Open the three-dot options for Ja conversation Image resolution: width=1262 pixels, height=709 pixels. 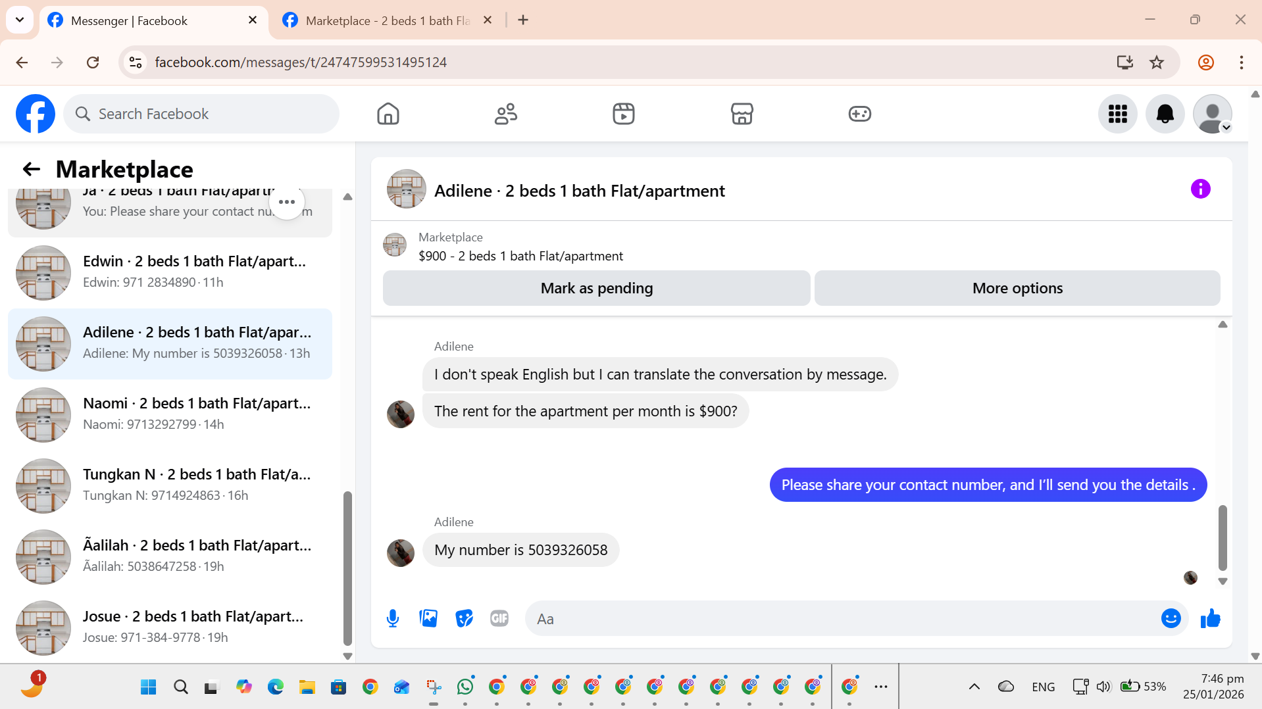287,202
